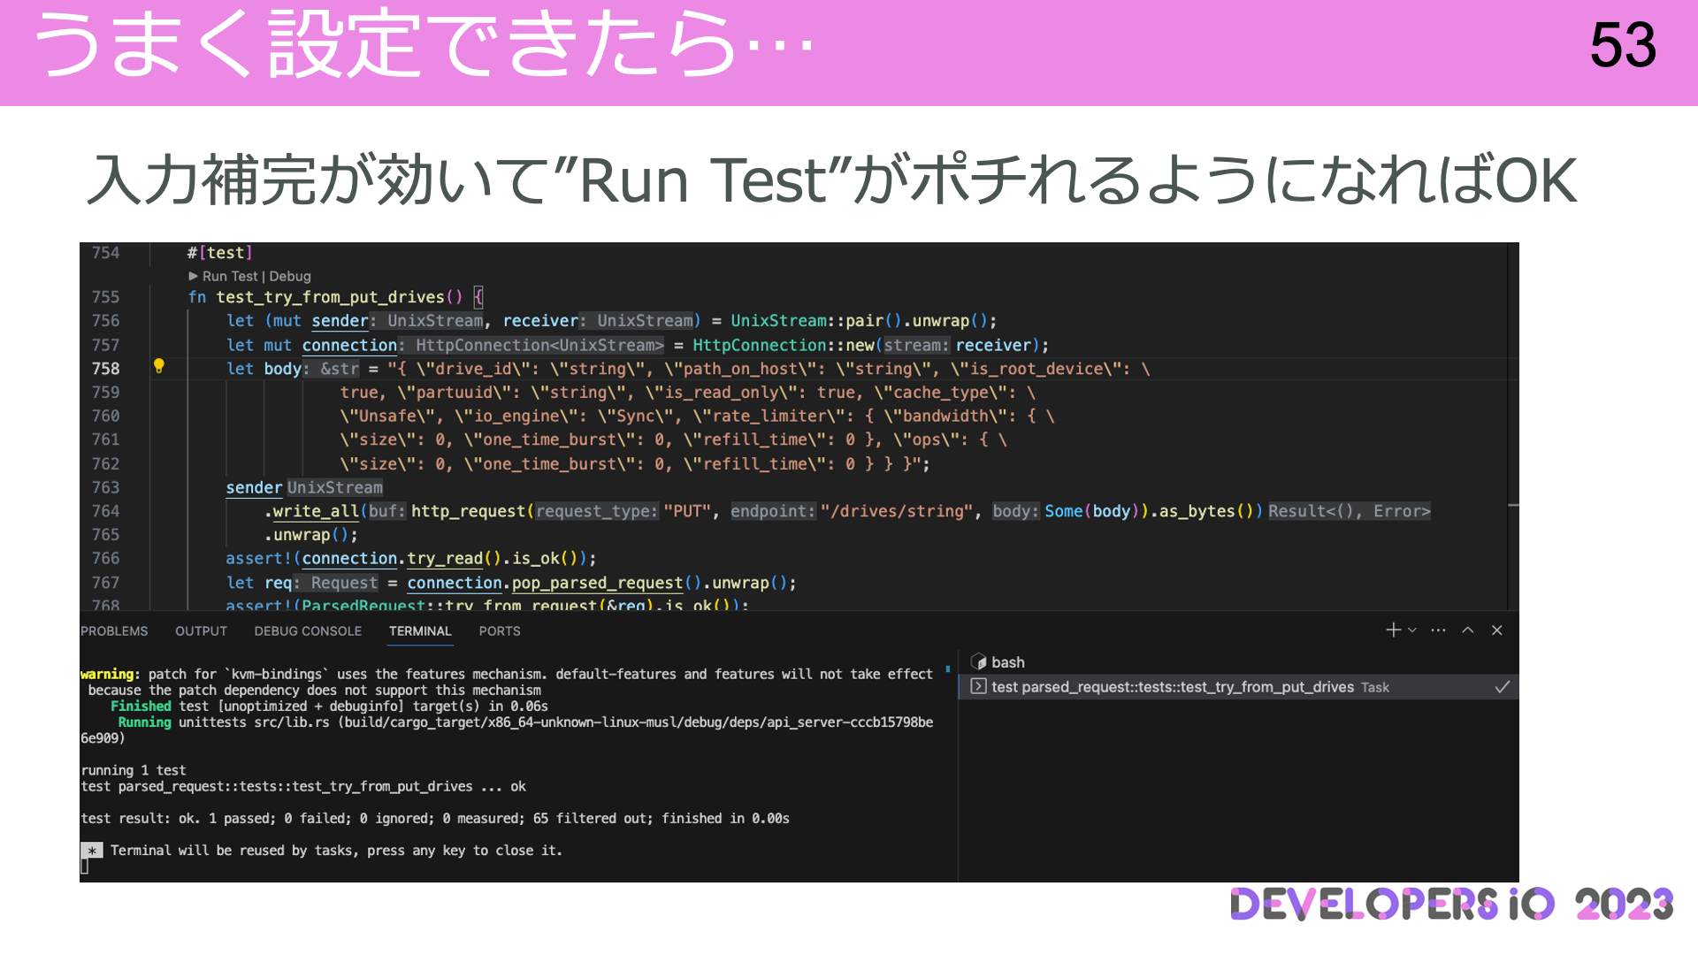Screen dimensions: 1698x955
Task: Collapse the test_try_from_put_drives function body
Action: point(173,297)
